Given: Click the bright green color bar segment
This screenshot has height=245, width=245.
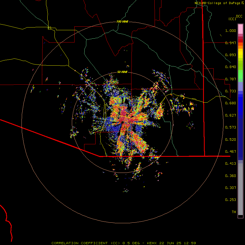Looking at the screenshot, I should click(240, 74).
